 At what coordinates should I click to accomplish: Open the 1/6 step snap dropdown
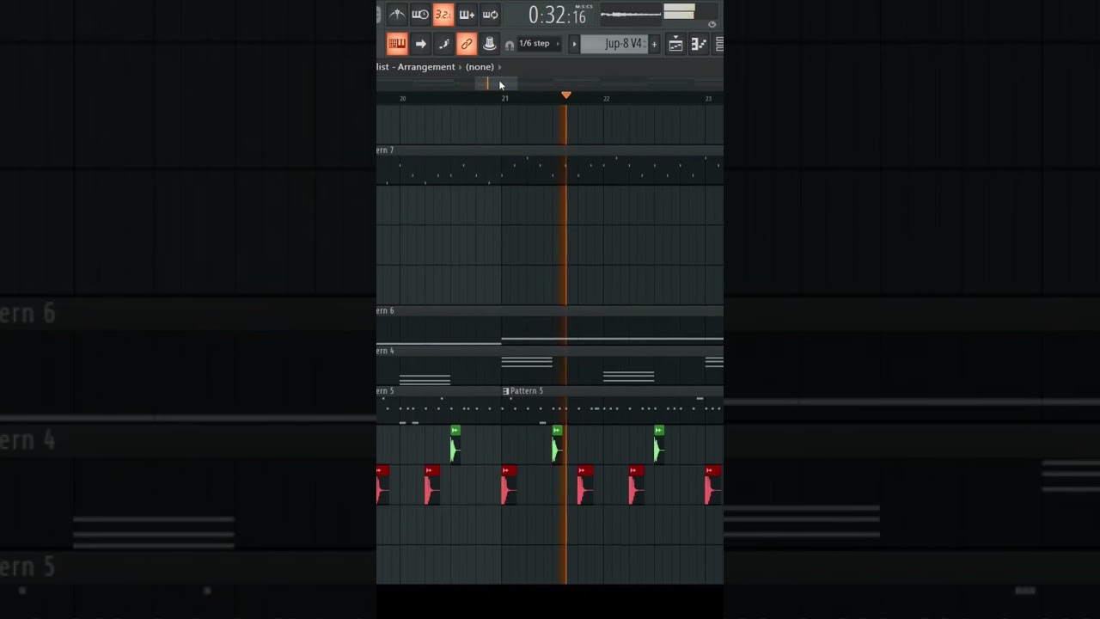pos(539,44)
